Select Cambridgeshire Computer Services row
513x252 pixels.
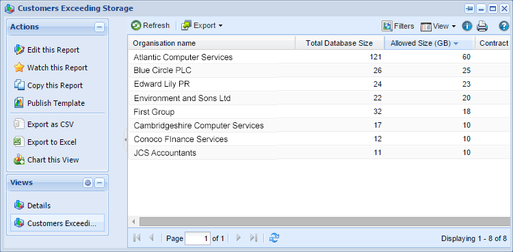[x=319, y=125]
